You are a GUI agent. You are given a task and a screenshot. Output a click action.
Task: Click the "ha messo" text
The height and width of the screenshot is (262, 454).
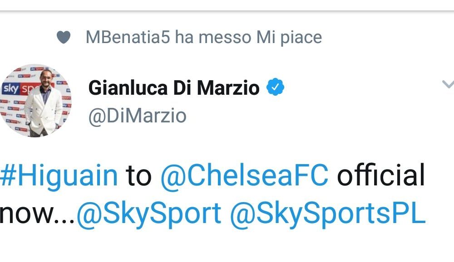212,37
